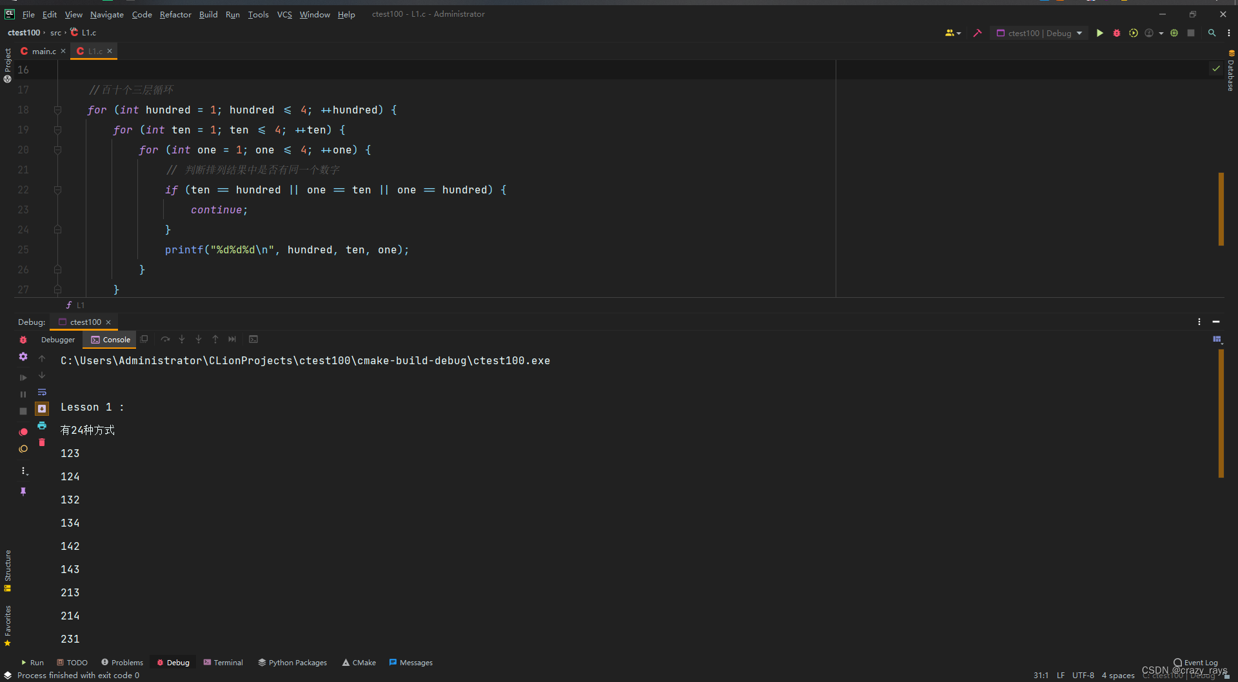Open the VCS menu
Viewport: 1238px width, 682px height.
[284, 14]
